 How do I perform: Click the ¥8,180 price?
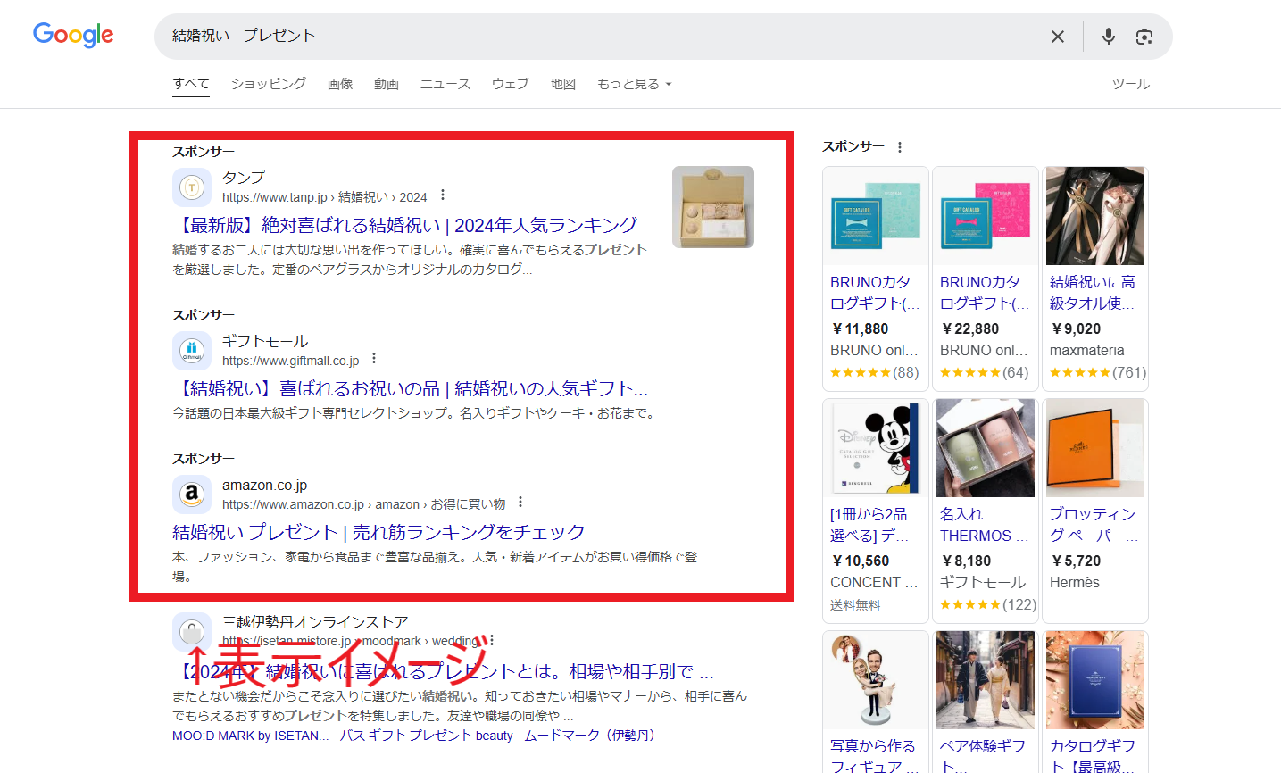point(967,561)
